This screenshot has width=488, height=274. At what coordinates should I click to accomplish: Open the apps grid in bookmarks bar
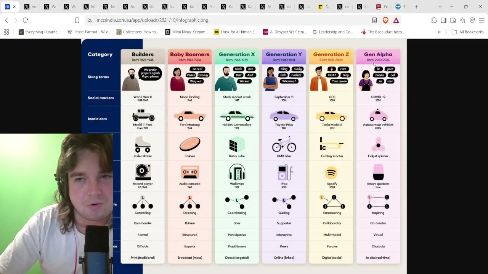[6, 32]
